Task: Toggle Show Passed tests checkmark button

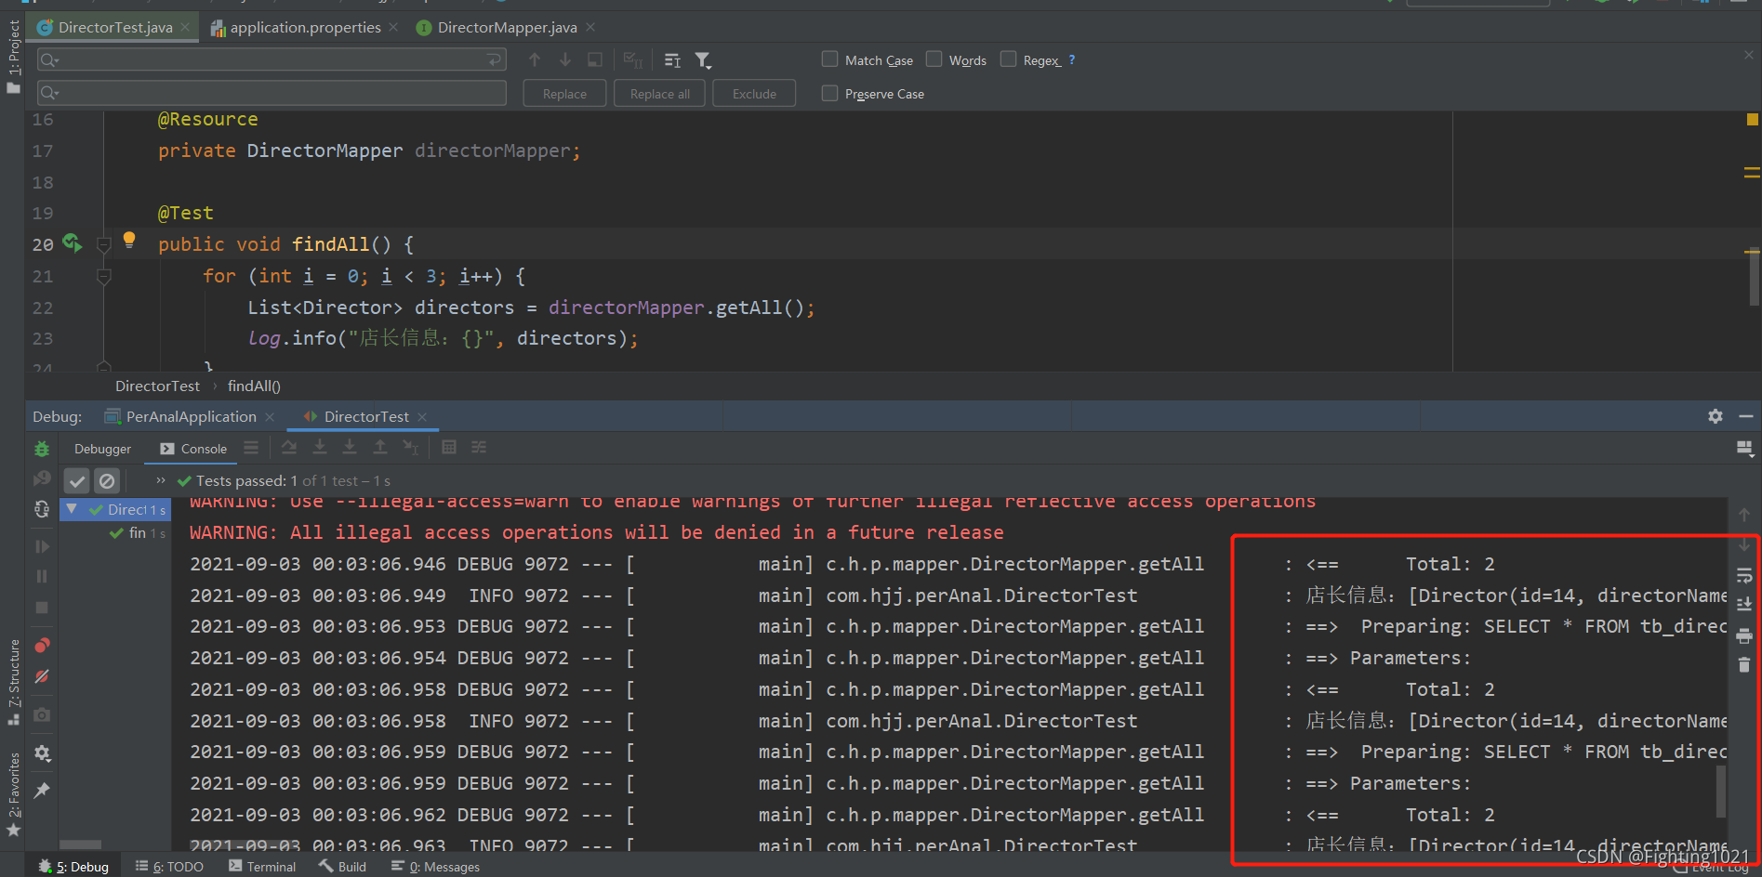Action: [77, 480]
